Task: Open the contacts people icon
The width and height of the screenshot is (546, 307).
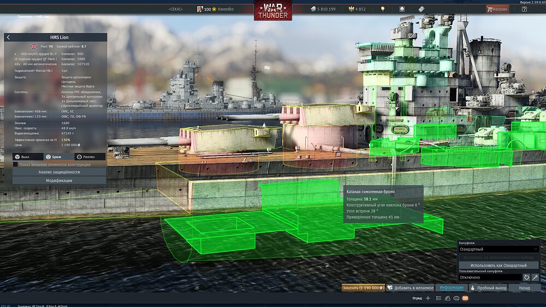Action: click(448, 298)
